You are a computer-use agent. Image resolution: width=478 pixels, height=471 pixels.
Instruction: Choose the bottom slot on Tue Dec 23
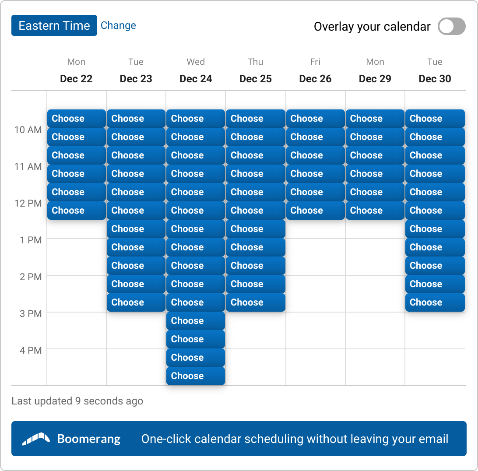(136, 302)
